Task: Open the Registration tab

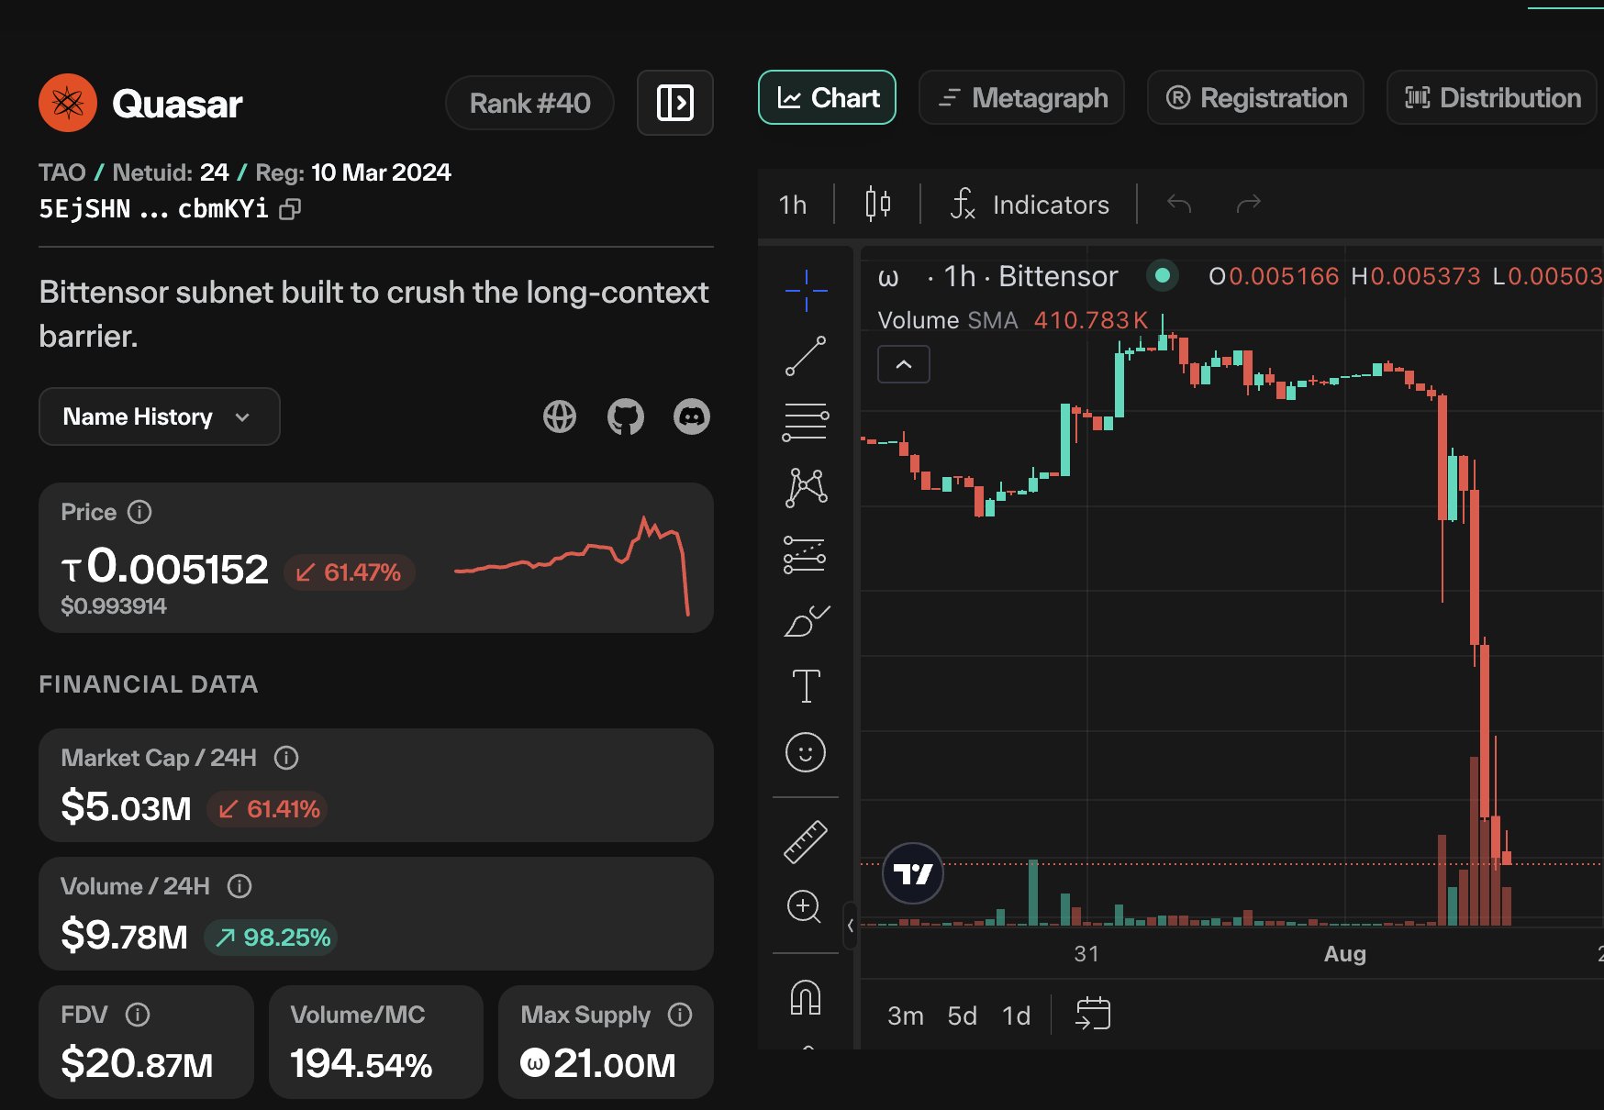Action: [x=1255, y=98]
